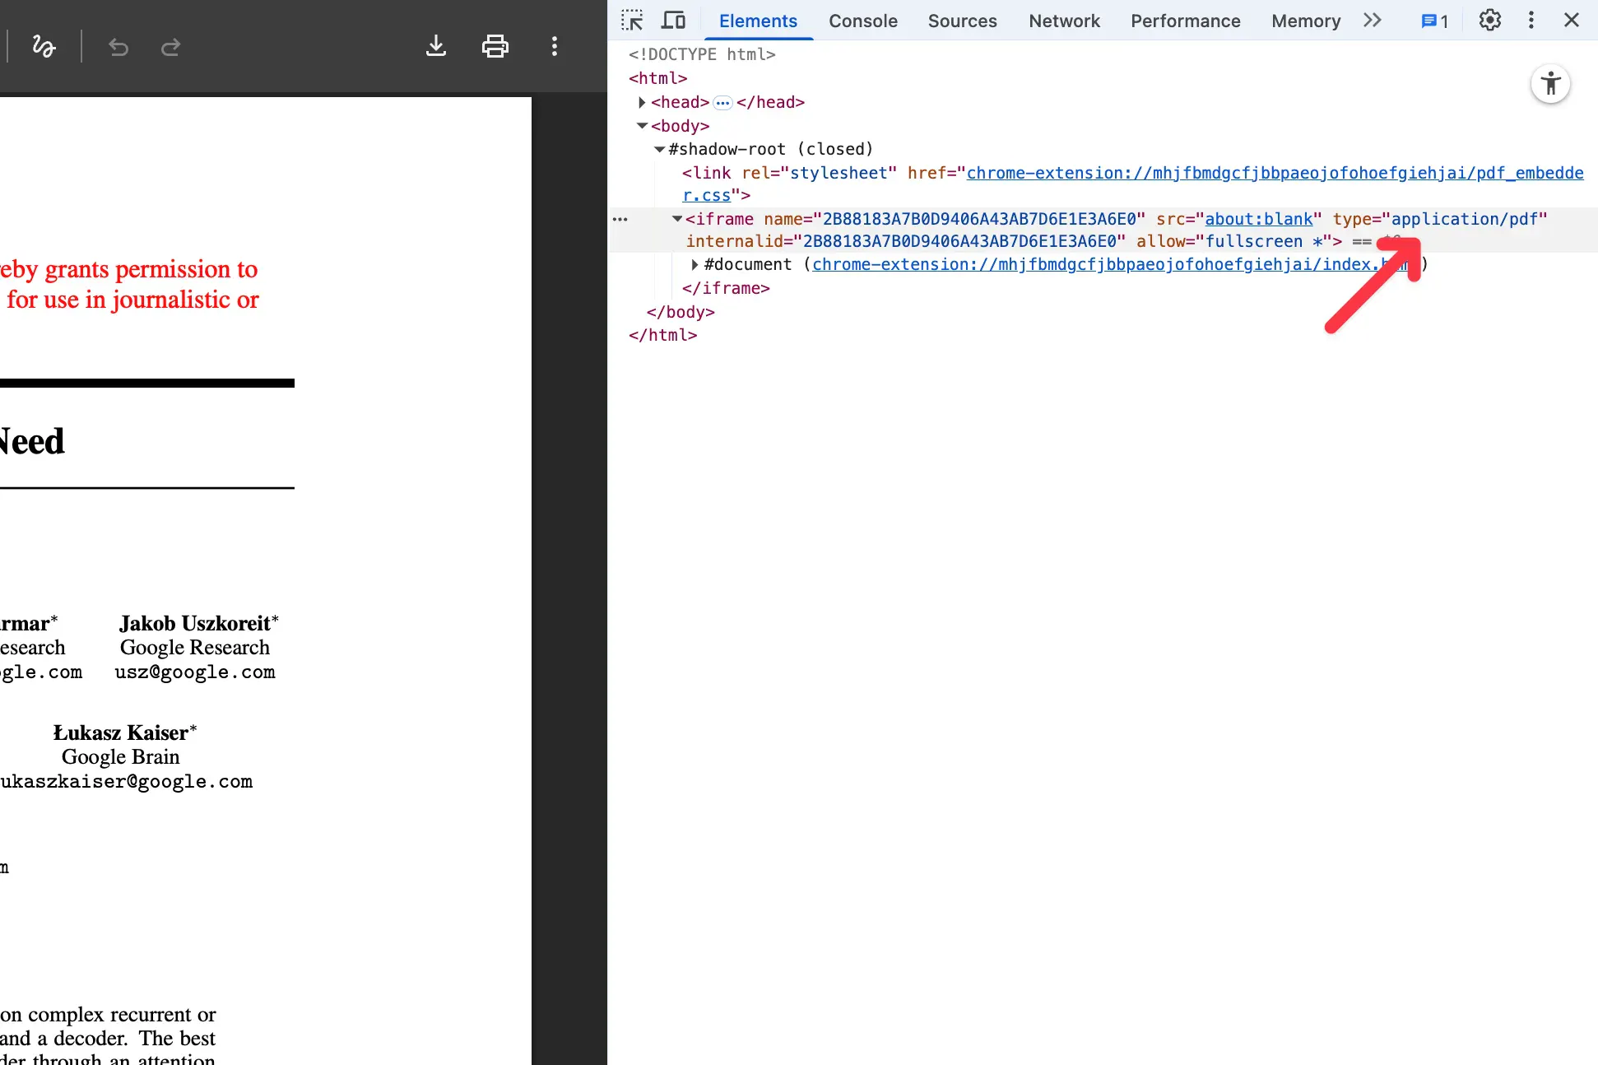Open DevTools settings gear
The height and width of the screenshot is (1065, 1598).
pyautogui.click(x=1489, y=21)
